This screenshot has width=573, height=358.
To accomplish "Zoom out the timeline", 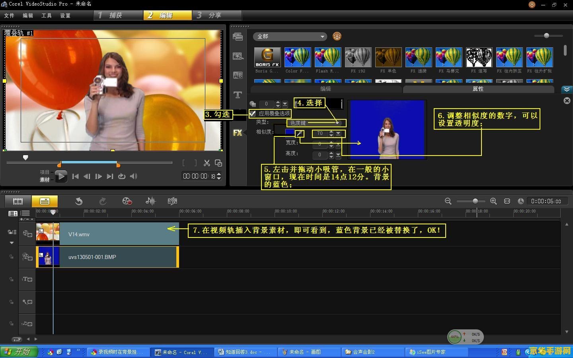I will (448, 201).
